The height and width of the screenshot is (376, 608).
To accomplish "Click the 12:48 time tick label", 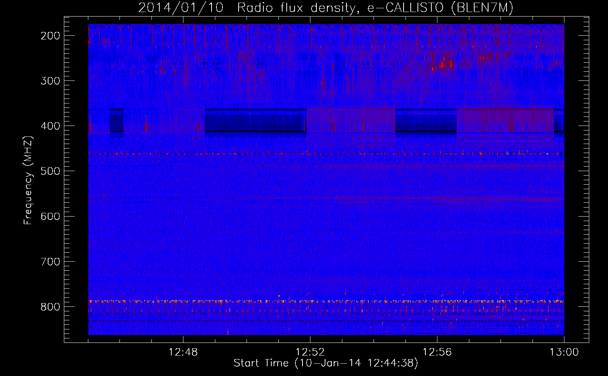I will click(x=183, y=352).
